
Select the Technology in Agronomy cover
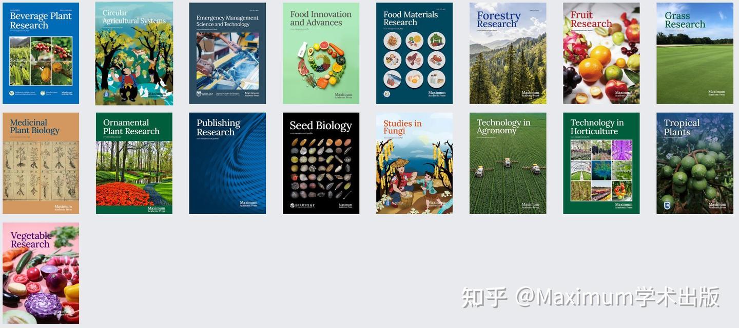click(508, 163)
